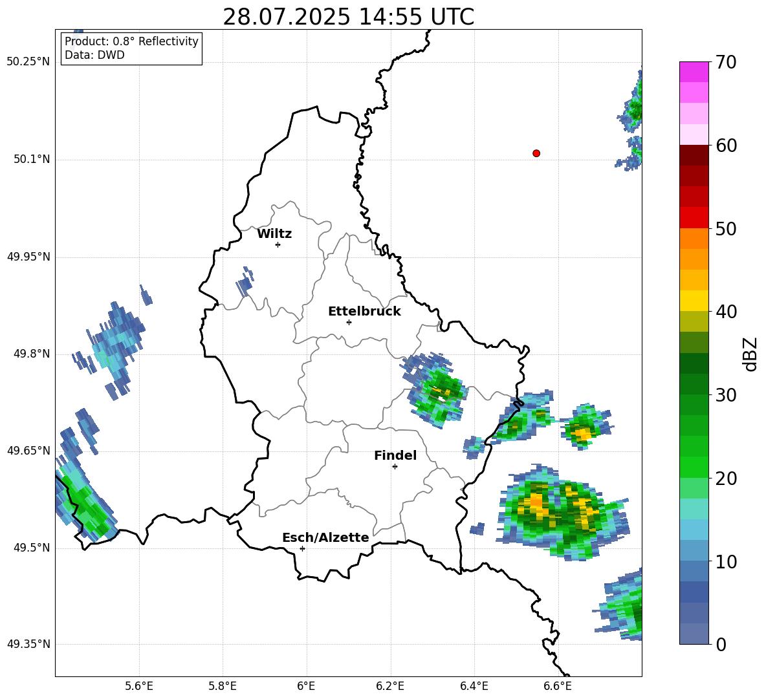766x699 pixels.
Task: Click the large radar cell east of Findel
Action: coord(562,513)
